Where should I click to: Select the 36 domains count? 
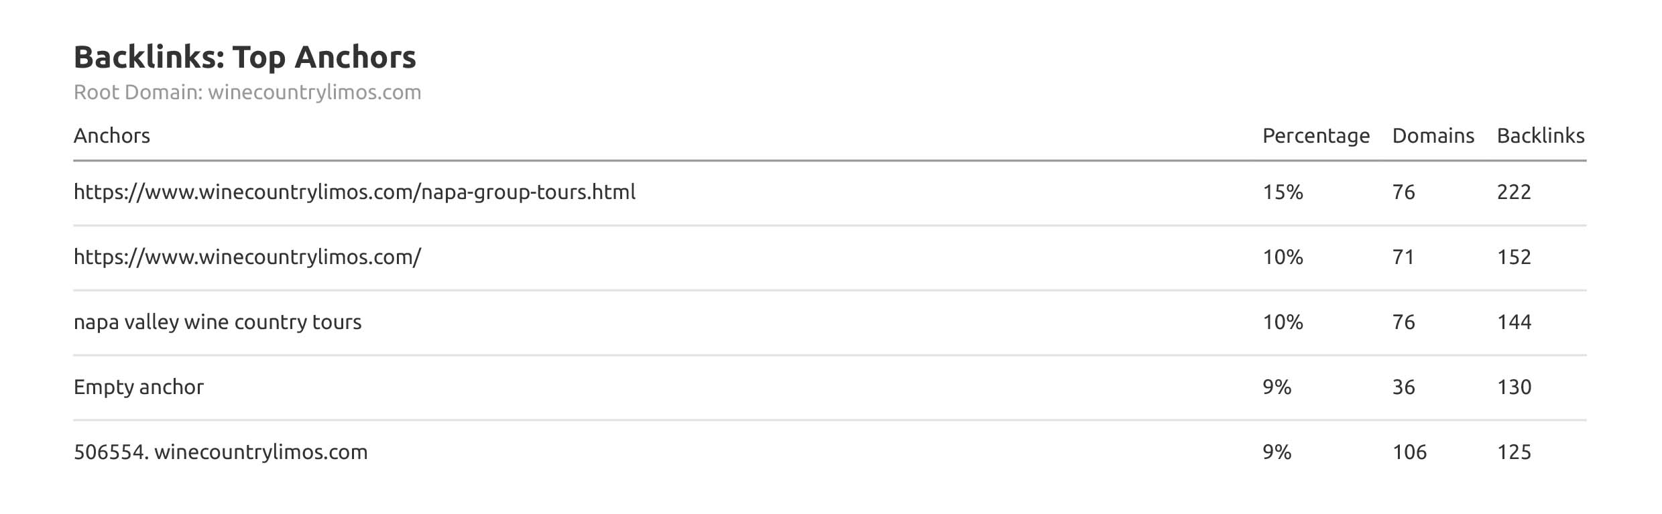tap(1403, 387)
